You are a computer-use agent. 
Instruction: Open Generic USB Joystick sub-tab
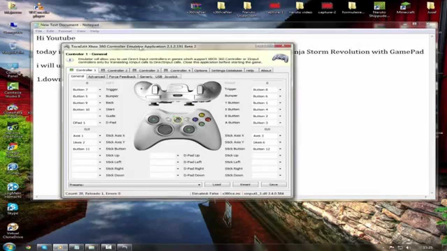pos(159,77)
